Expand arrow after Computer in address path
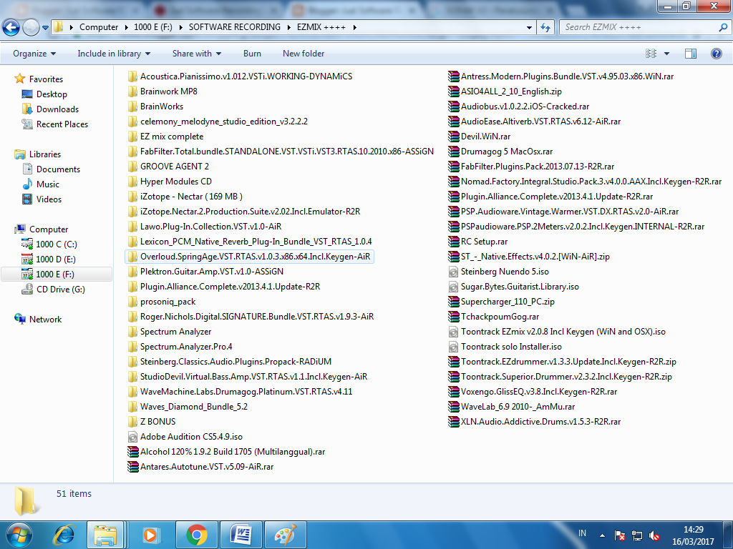The height and width of the screenshot is (549, 733). (126, 28)
